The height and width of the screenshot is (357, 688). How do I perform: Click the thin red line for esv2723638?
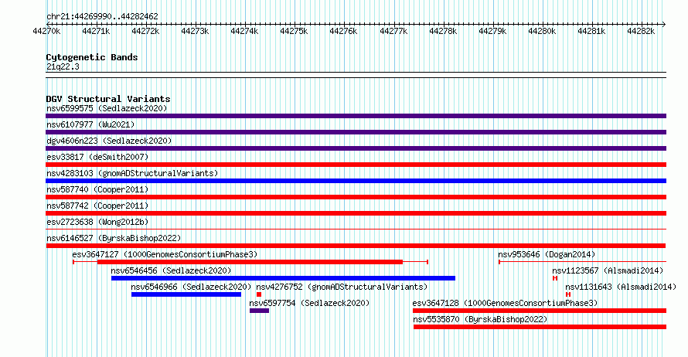(356, 229)
